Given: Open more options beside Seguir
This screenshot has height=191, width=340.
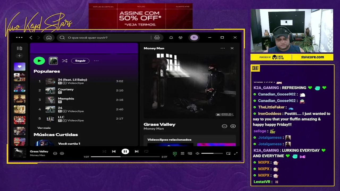Looking at the screenshot, I should click(96, 61).
